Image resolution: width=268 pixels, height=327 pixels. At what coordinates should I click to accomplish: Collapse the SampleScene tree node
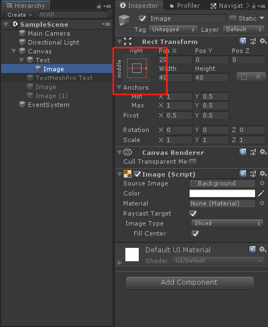6,25
